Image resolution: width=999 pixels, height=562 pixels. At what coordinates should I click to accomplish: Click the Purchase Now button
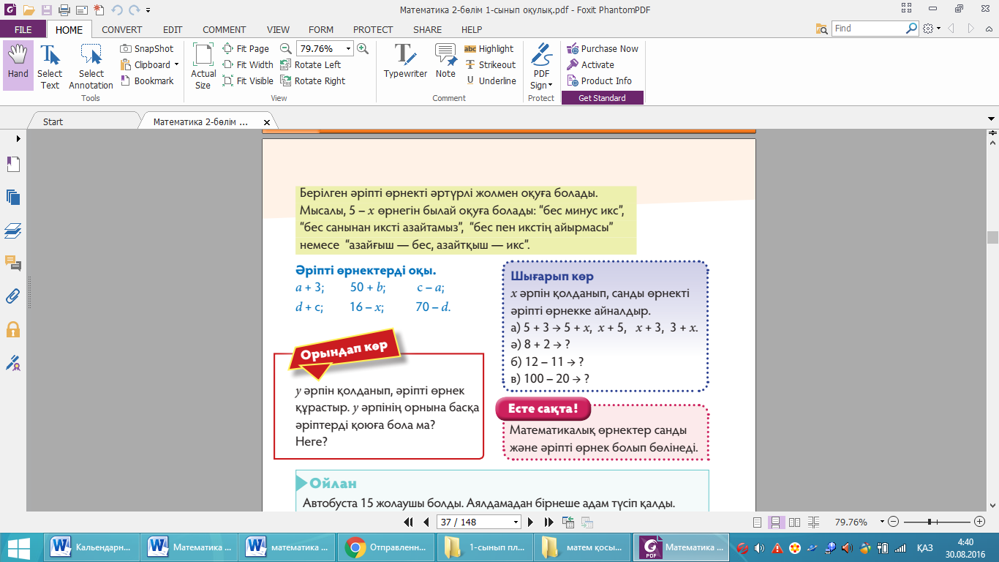click(x=603, y=49)
